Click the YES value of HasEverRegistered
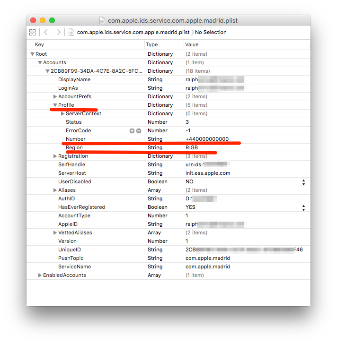Viewport: 337px width, 344px height. pos(190,207)
